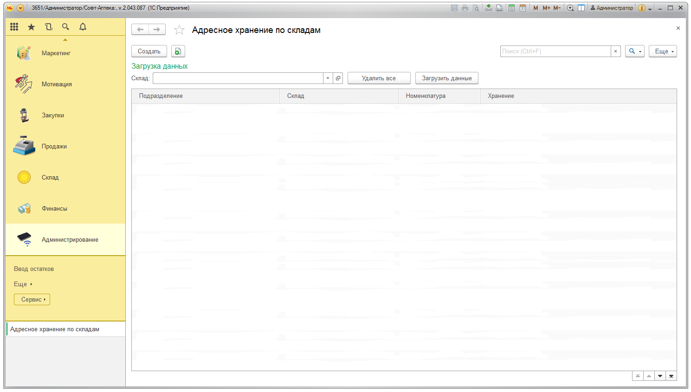Click the calculator icon in title bar
The image size is (691, 392).
511,8
